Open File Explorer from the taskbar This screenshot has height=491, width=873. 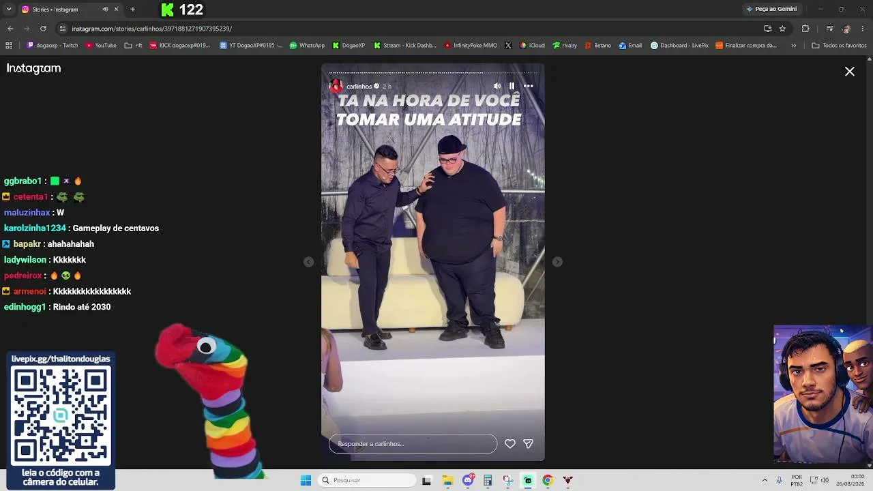[x=447, y=480]
